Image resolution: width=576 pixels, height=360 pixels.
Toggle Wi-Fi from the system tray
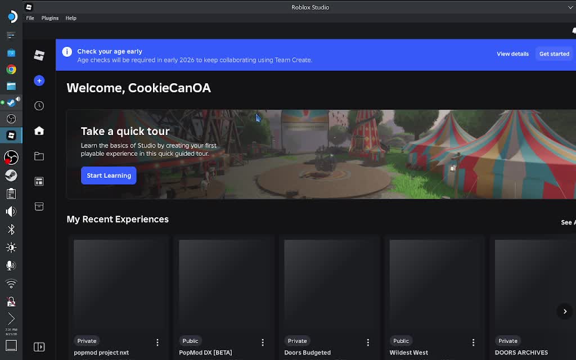pyautogui.click(x=11, y=283)
